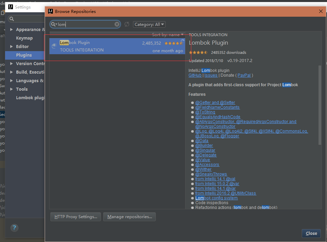Select Plugins in the settings tree
This screenshot has height=242, width=327.
coord(24,55)
